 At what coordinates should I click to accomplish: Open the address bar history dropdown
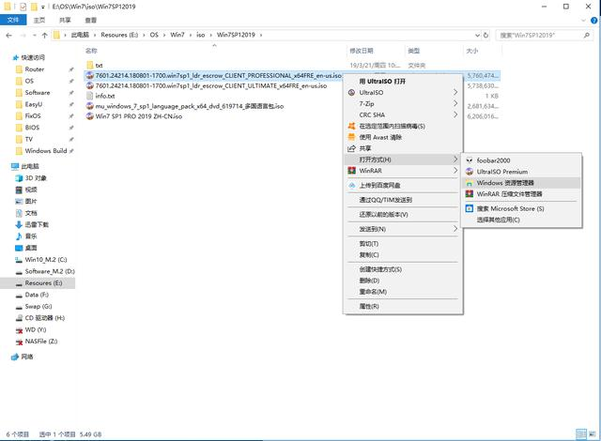[x=477, y=36]
